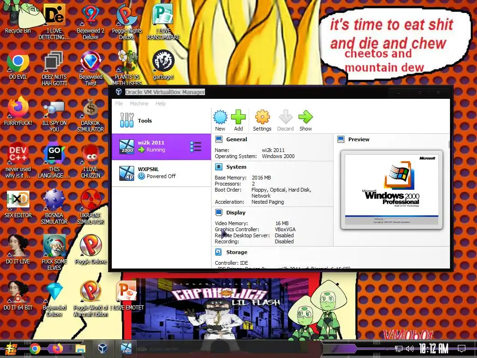
Task: Select the elves game desktop icon
Action: click(x=54, y=252)
